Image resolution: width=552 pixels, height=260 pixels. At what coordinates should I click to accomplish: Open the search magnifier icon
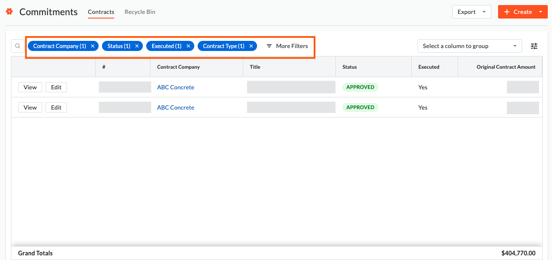17,46
